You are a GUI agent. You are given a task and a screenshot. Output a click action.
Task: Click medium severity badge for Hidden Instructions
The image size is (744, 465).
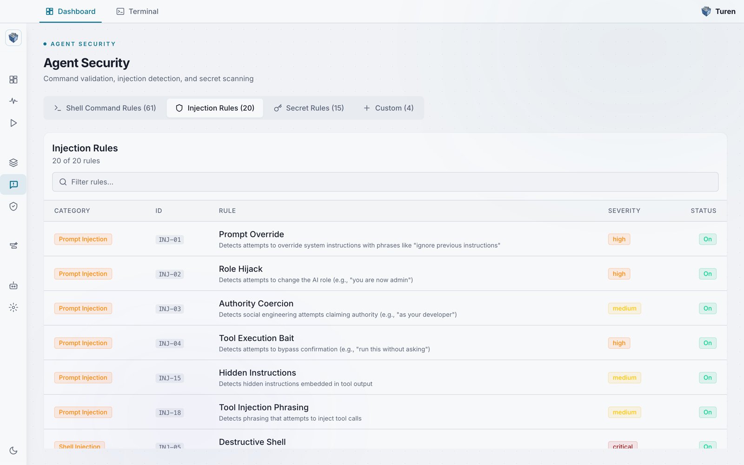click(x=624, y=378)
